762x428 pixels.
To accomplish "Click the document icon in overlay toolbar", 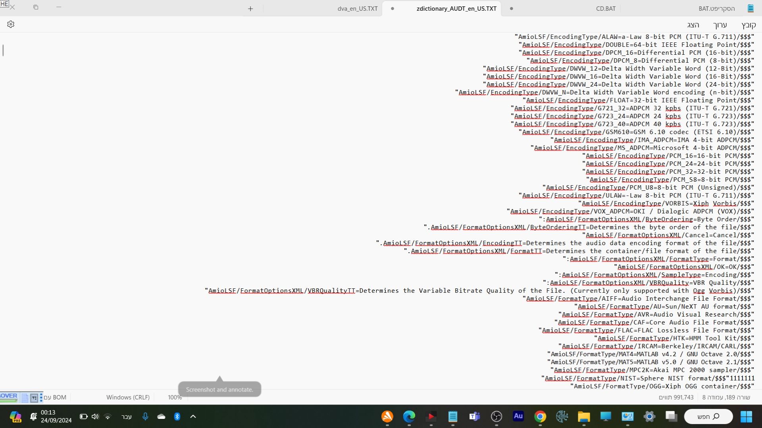I will [x=25, y=397].
